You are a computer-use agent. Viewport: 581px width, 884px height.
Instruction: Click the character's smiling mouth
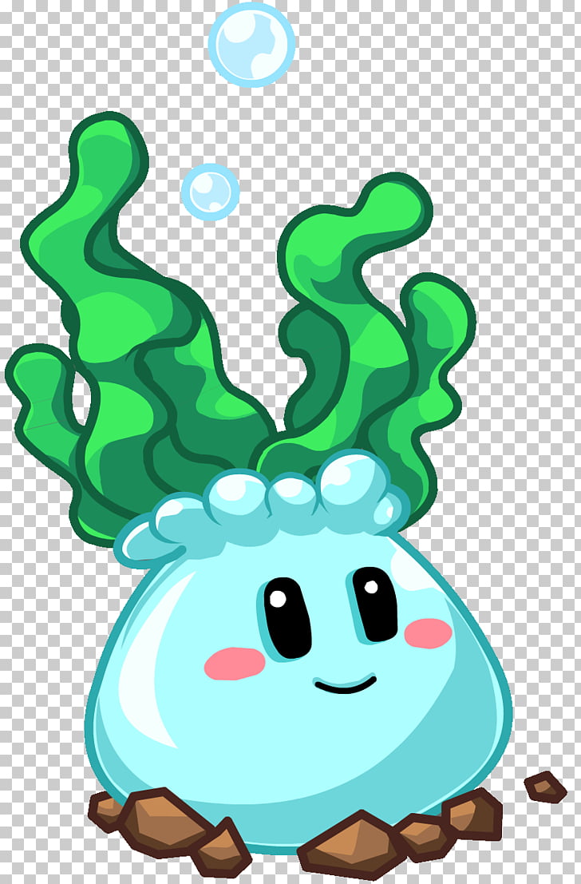345,685
